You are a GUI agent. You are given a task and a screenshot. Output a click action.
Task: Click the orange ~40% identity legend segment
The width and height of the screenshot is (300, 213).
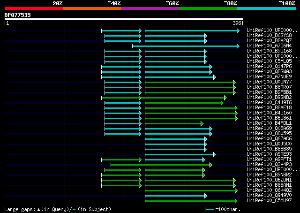(x=92, y=8)
